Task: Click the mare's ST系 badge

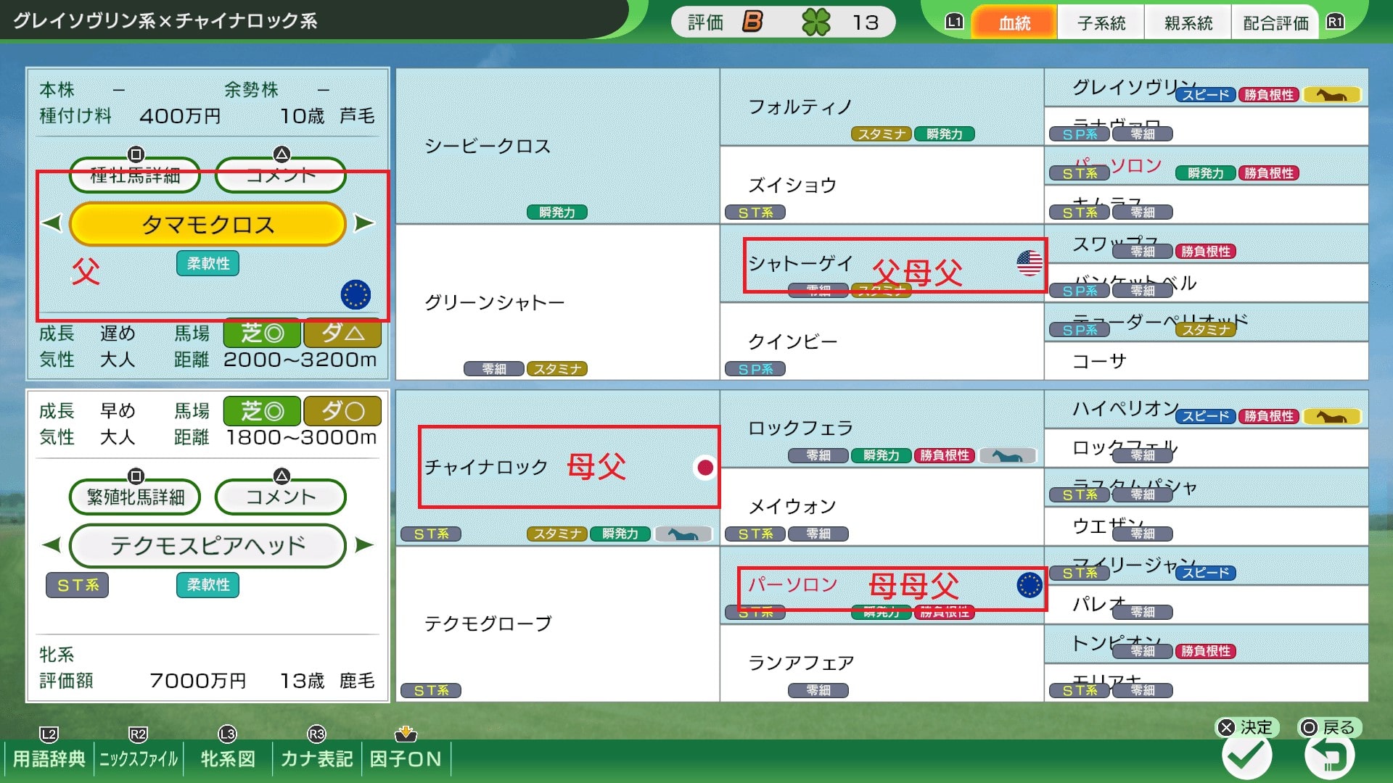Action: tap(77, 585)
